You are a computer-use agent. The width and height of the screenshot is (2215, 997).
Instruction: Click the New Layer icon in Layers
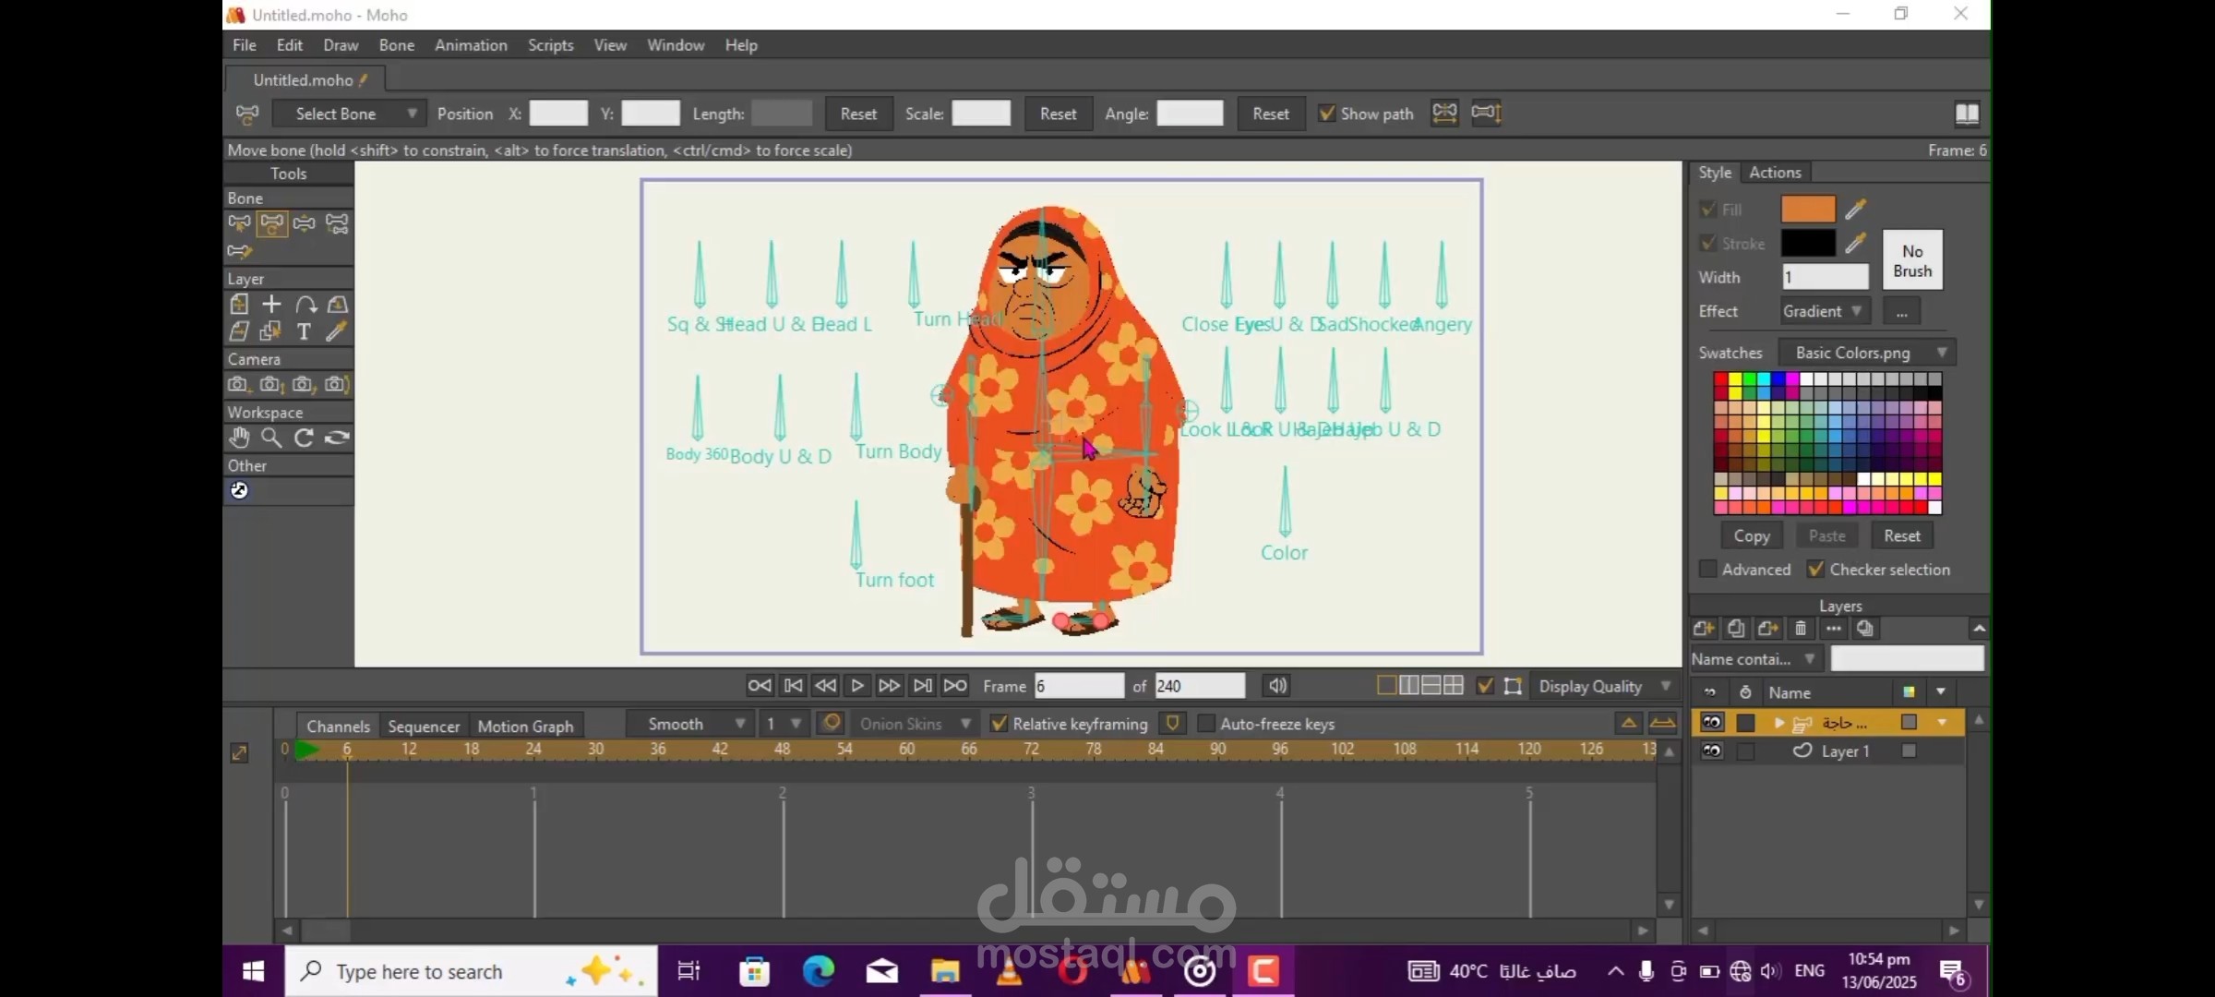[1704, 629]
